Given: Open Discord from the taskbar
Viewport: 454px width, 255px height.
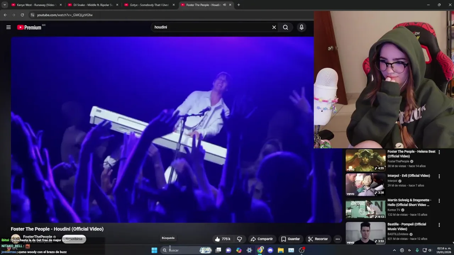Looking at the screenshot, I should tap(270, 250).
